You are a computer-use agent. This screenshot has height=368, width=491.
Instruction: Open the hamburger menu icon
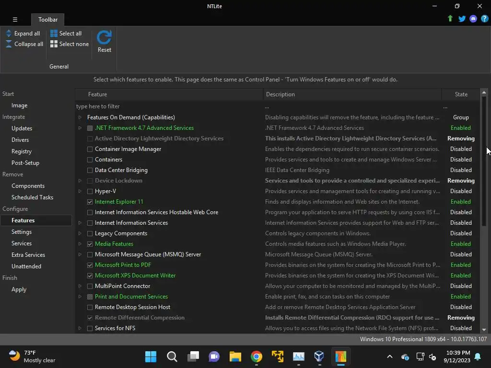pyautogui.click(x=15, y=19)
